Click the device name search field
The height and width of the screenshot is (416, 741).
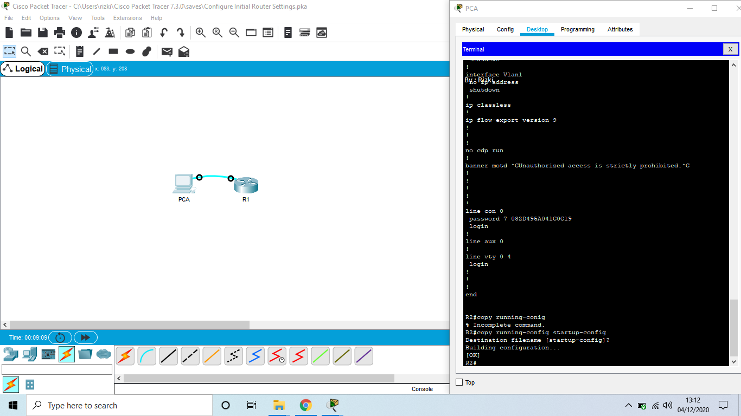[x=57, y=369]
